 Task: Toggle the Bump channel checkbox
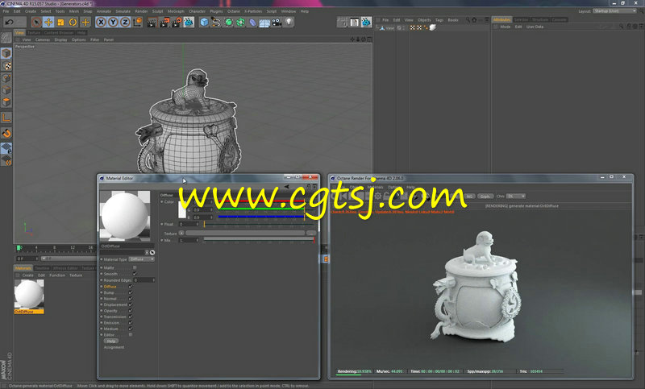[131, 293]
